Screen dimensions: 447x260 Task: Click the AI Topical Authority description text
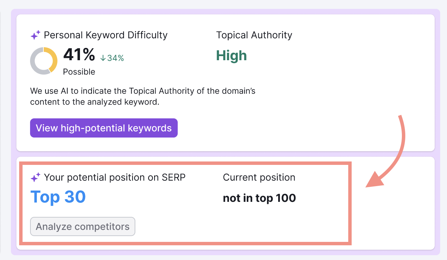143,96
